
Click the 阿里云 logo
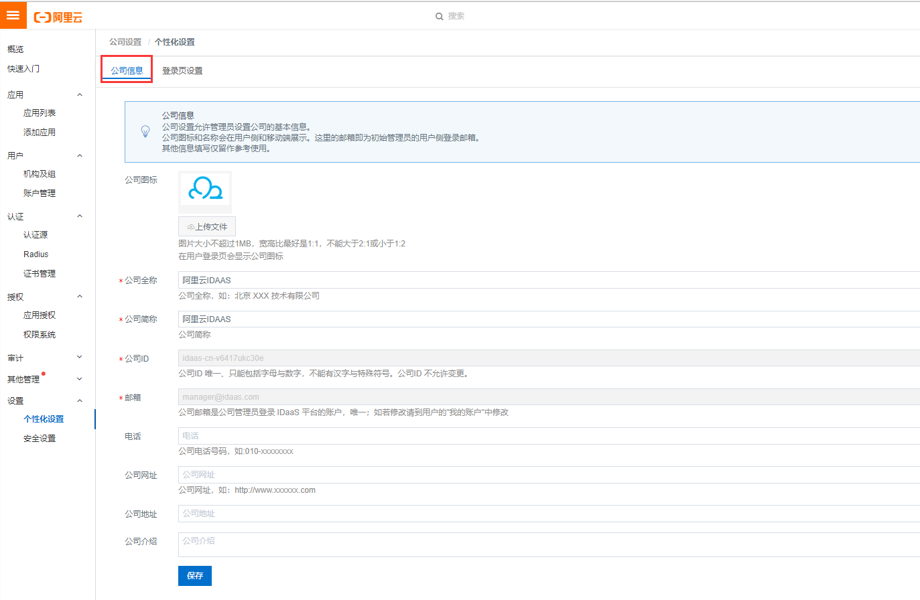[x=58, y=17]
